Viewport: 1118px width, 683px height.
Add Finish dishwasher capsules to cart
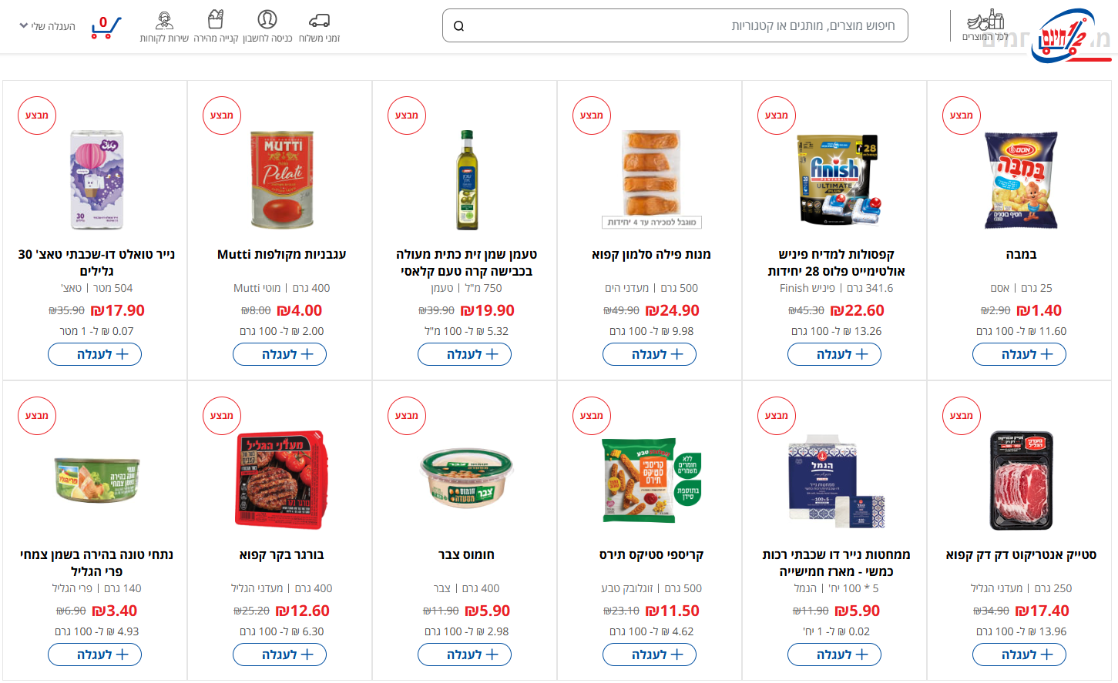point(834,354)
